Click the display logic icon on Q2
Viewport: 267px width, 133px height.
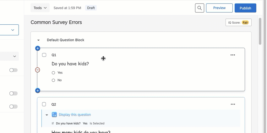point(54,115)
